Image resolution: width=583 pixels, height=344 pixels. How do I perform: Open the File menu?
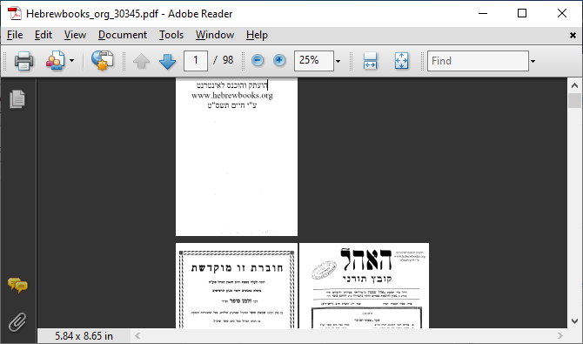click(x=15, y=35)
